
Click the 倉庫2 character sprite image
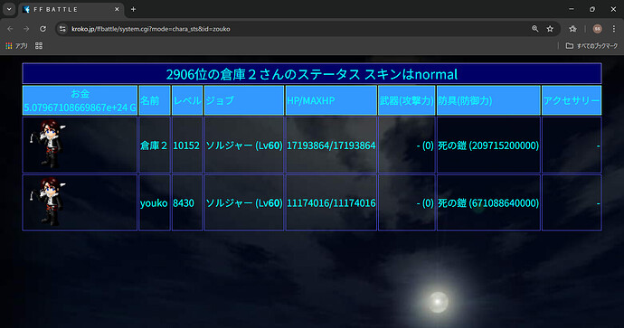point(48,145)
